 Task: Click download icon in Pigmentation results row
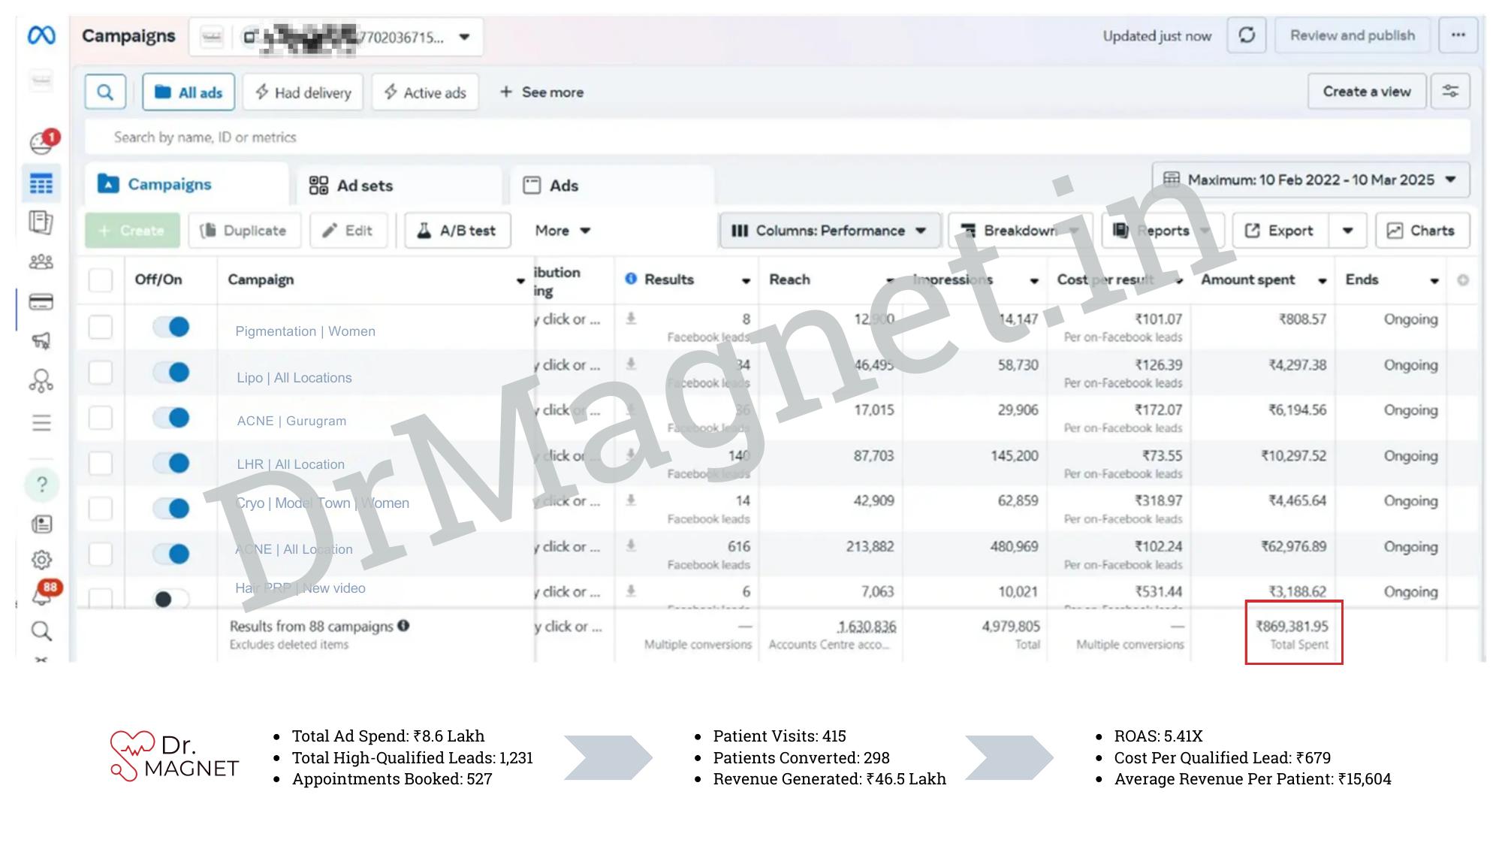631,319
